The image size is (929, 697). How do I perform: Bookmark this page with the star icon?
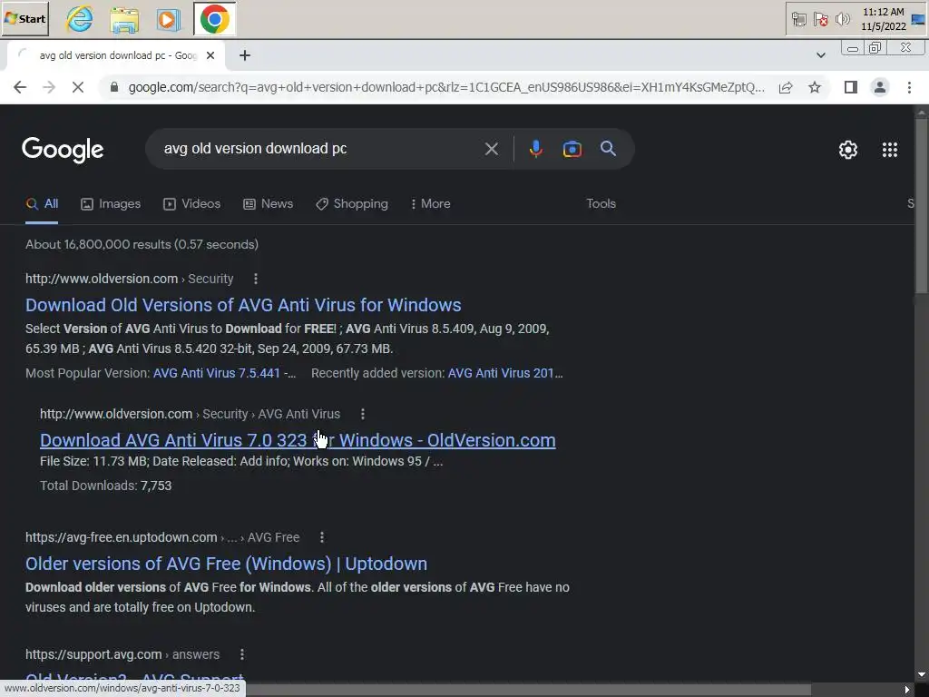[815, 88]
